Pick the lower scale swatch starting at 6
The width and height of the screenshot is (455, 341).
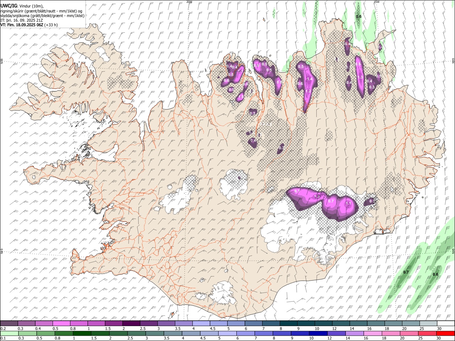245,333
